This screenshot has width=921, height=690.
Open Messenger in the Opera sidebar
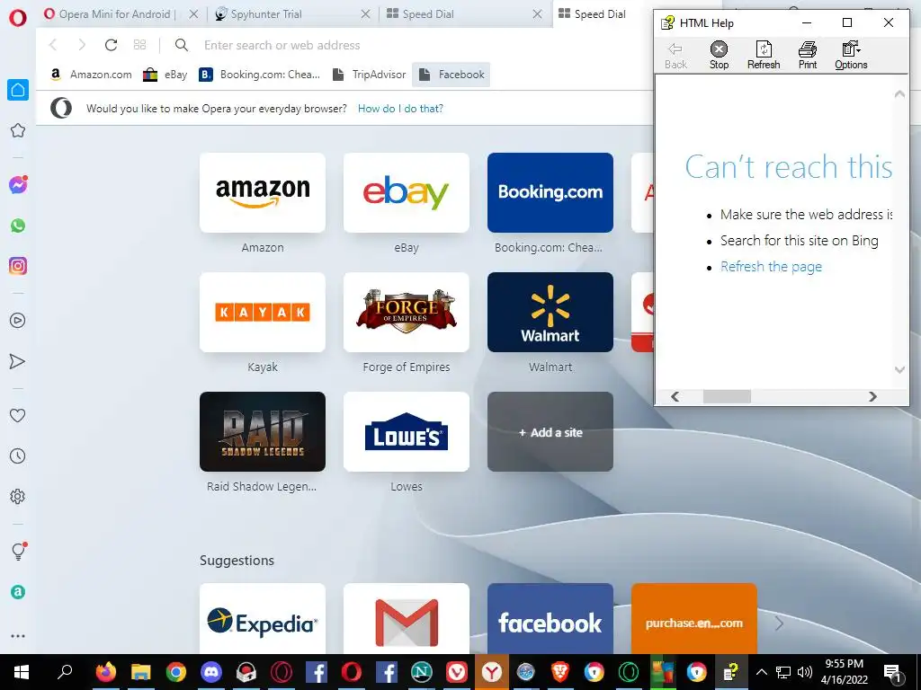coord(18,185)
